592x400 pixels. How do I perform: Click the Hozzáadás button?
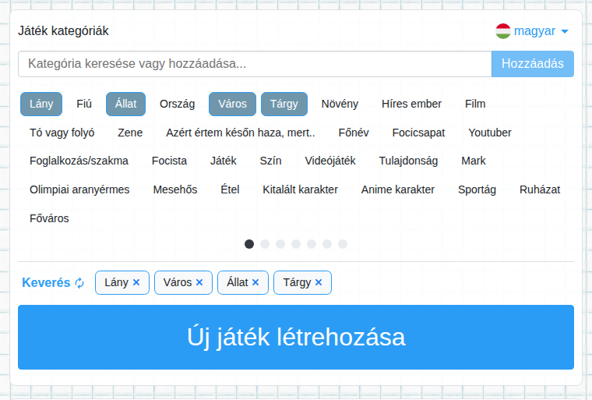pyautogui.click(x=533, y=64)
